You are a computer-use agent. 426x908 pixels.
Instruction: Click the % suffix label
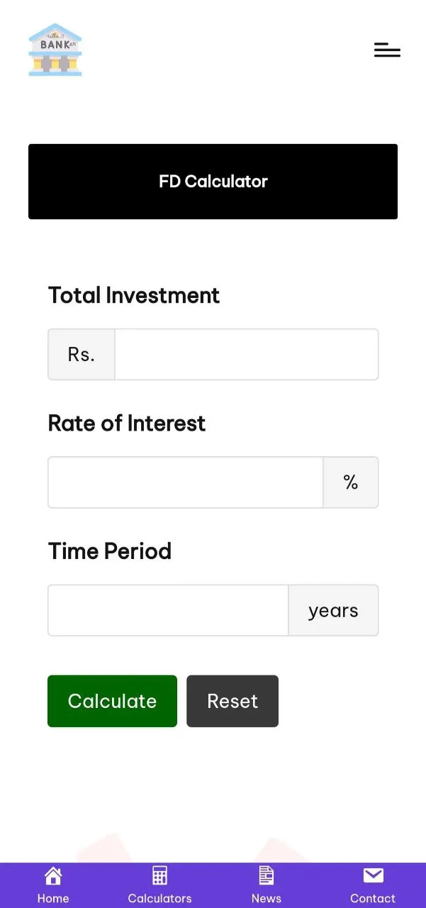click(x=351, y=482)
